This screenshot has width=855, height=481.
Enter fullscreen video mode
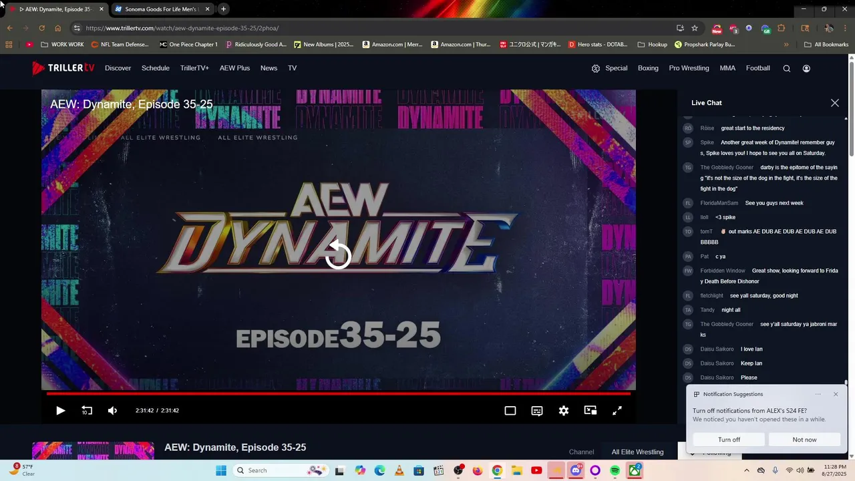point(617,410)
